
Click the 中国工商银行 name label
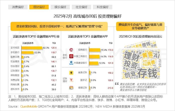pyautogui.click(x=80, y=56)
